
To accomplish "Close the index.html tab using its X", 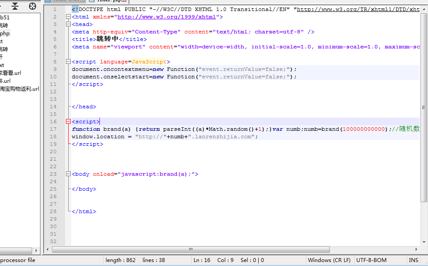I will pyautogui.click(x=82, y=1).
